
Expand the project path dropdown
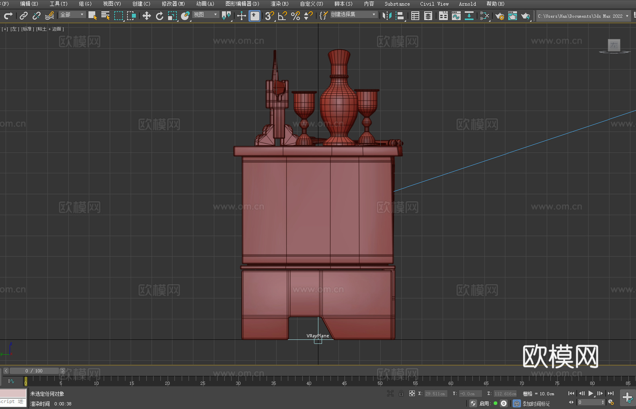point(627,16)
